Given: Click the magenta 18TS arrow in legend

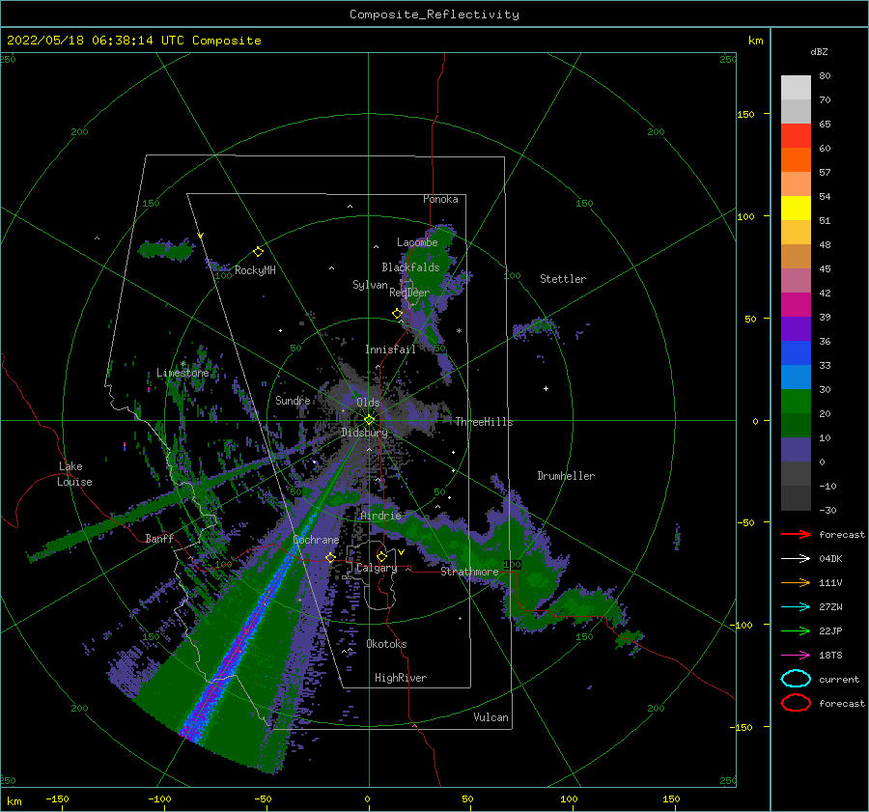Looking at the screenshot, I should click(x=796, y=656).
